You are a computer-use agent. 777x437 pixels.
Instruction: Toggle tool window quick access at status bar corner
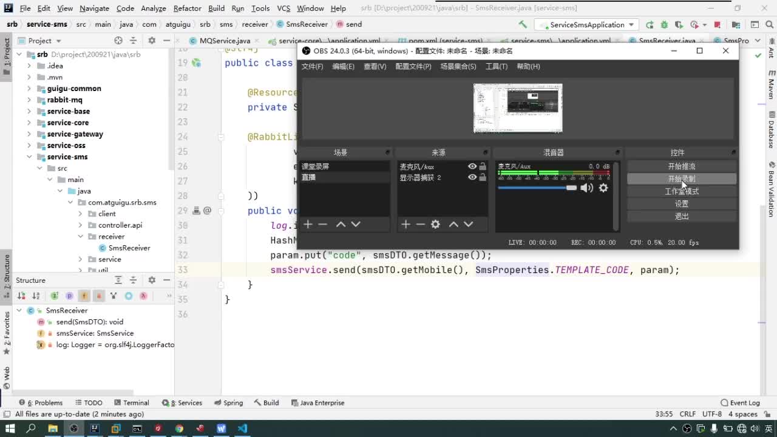6,414
